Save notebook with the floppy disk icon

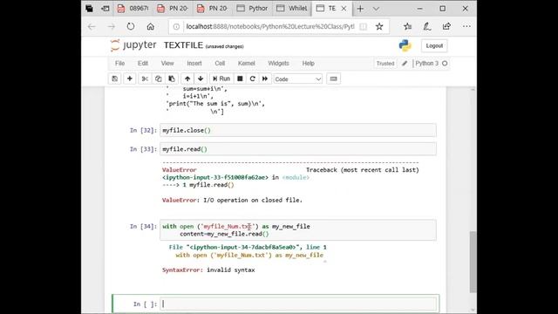pos(114,78)
